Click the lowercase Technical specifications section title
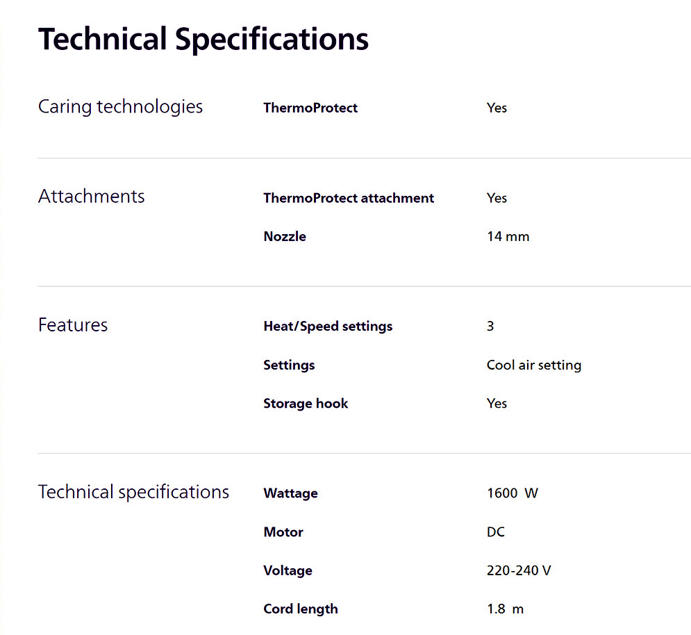691x635 pixels. click(x=133, y=492)
